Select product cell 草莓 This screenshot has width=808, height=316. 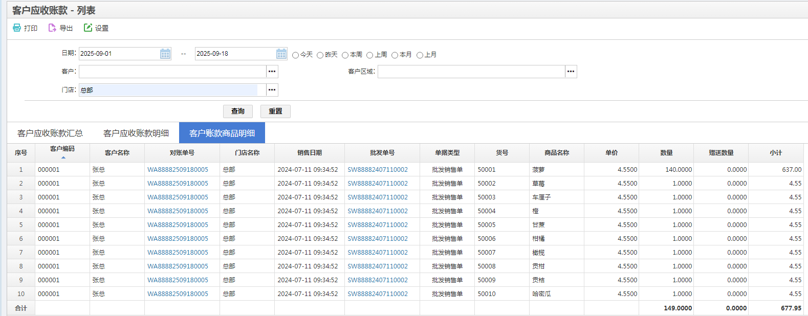click(x=557, y=184)
